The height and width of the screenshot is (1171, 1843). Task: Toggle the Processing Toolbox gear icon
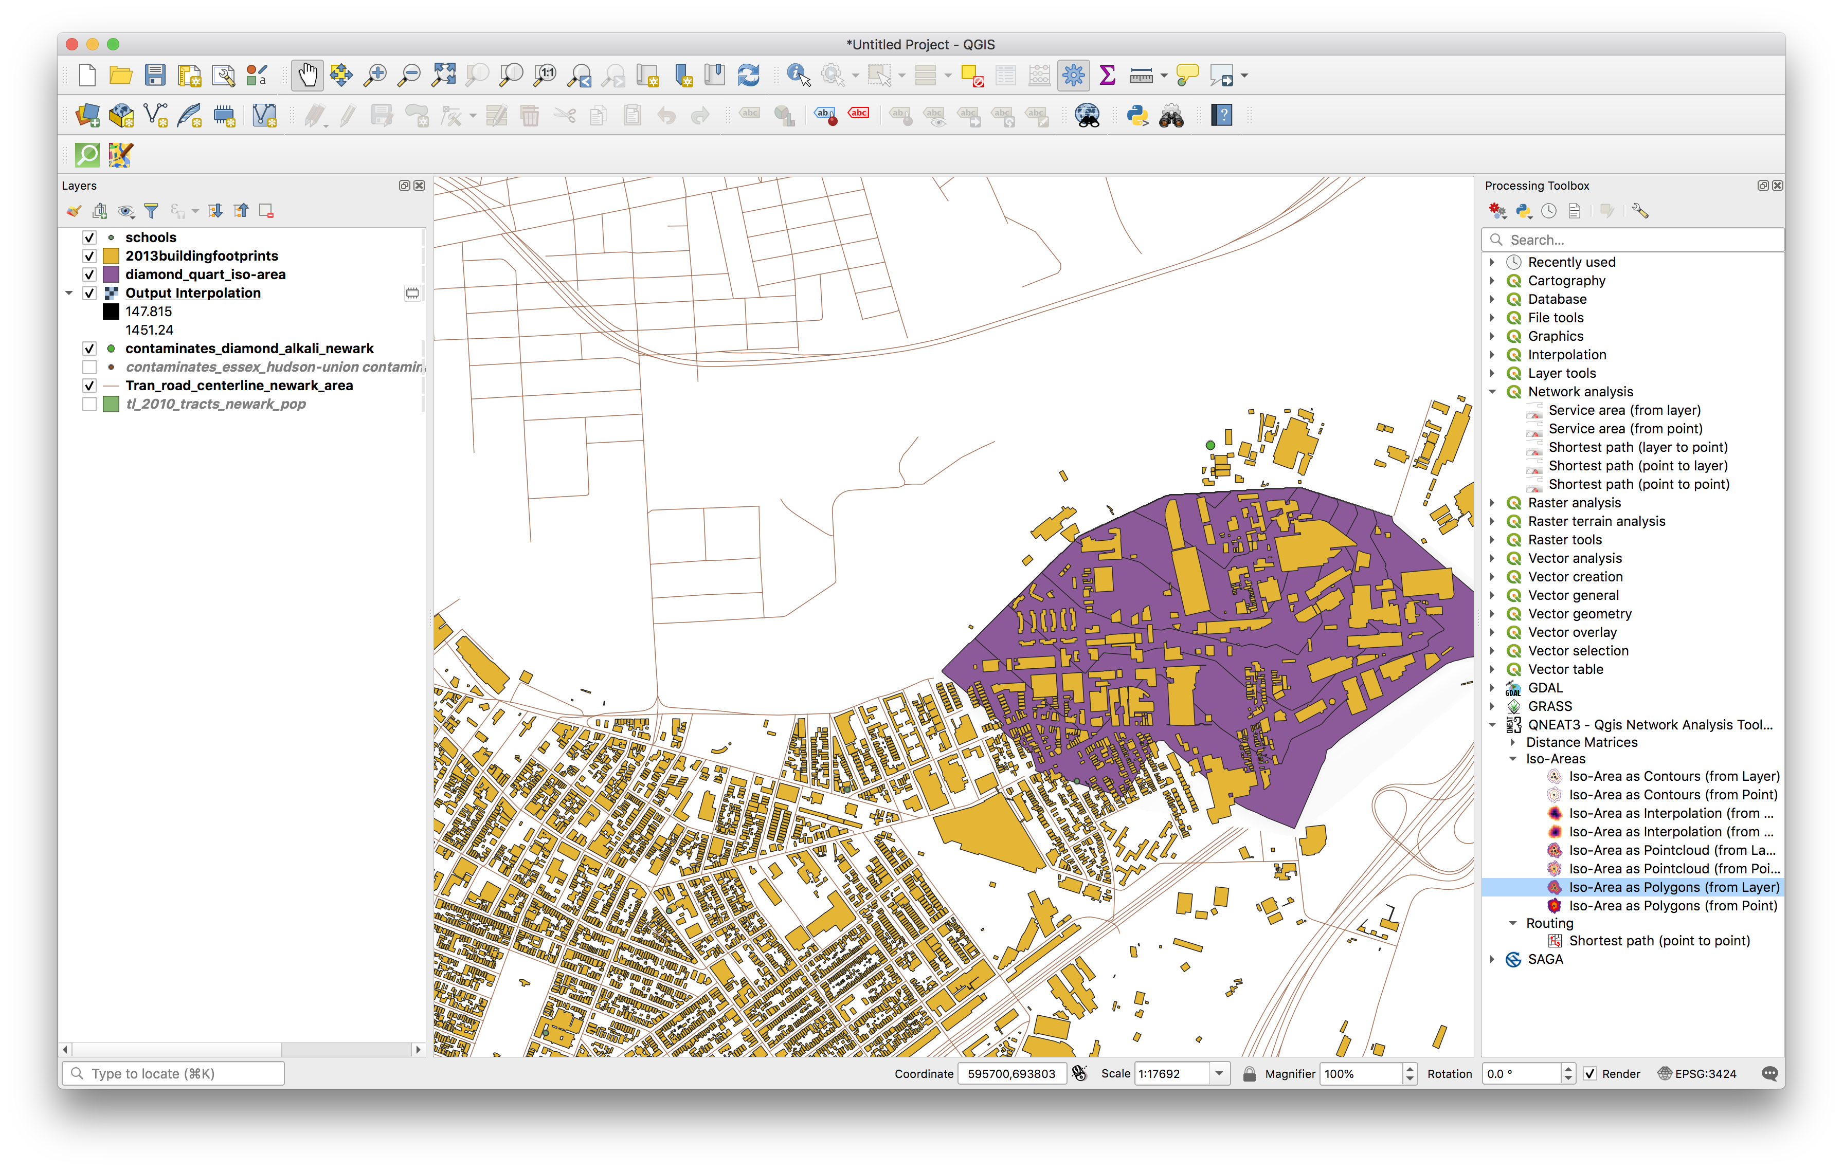(x=1073, y=75)
